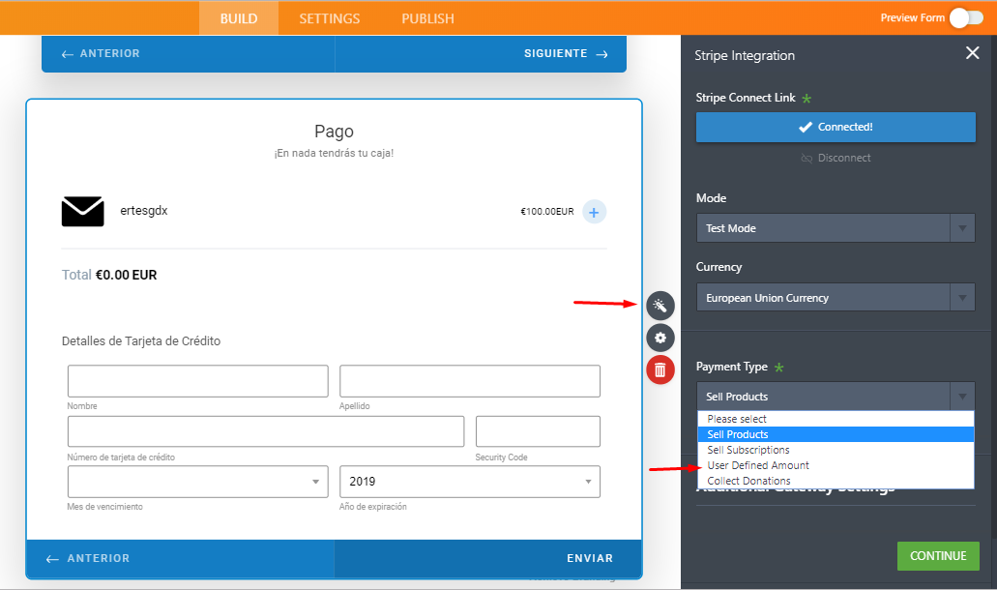Switch to the PUBLISH tab
The width and height of the screenshot is (997, 590).
(x=428, y=18)
